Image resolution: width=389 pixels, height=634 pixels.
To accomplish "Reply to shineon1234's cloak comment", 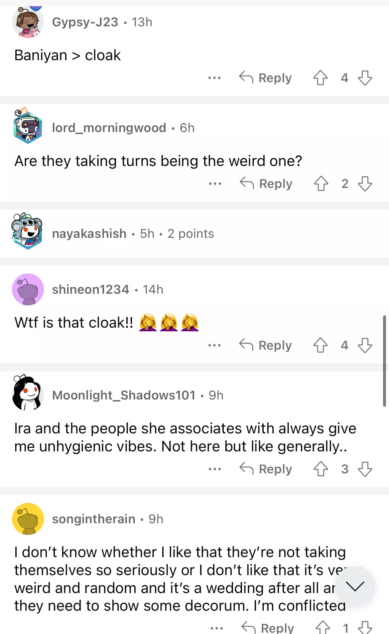I will point(265,345).
